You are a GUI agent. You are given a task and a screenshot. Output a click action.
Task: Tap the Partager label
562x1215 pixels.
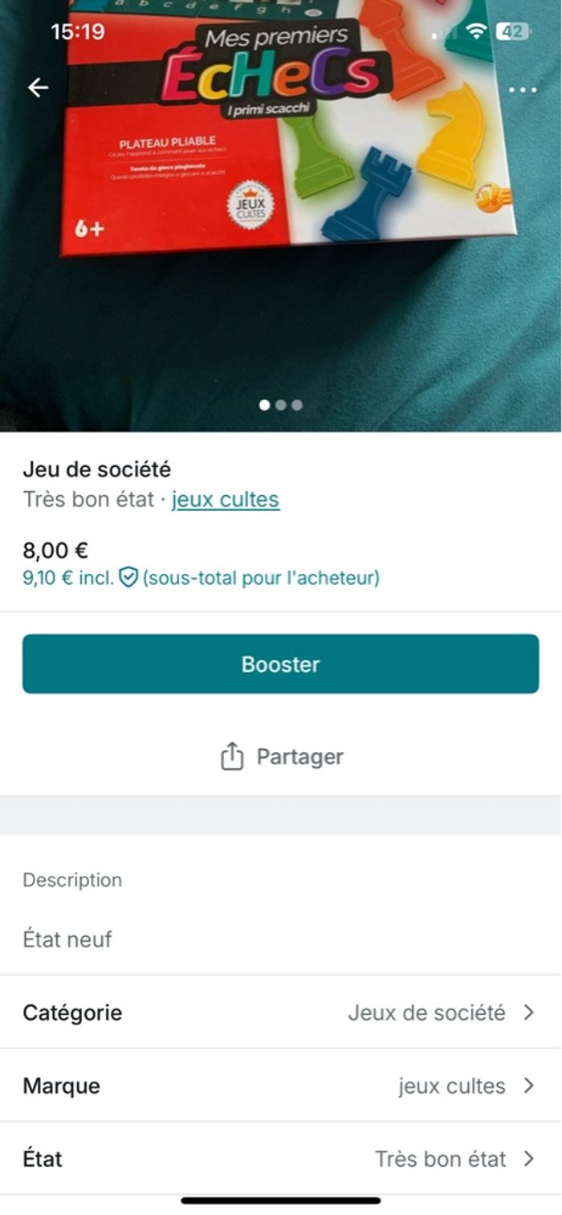299,757
